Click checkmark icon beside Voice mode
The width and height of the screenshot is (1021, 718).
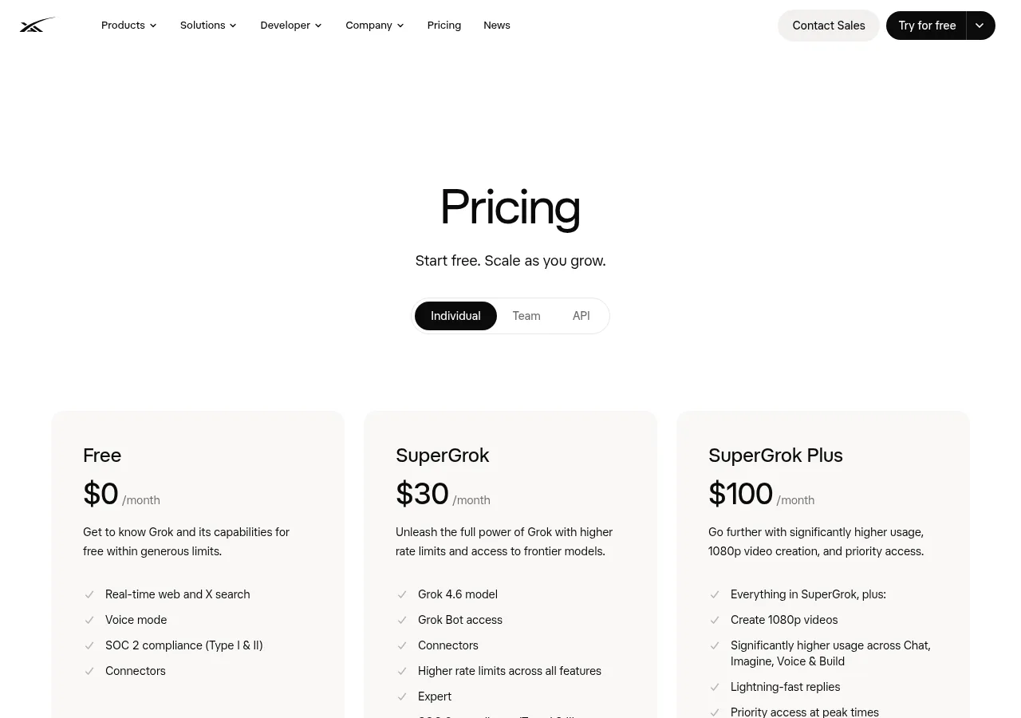89,620
